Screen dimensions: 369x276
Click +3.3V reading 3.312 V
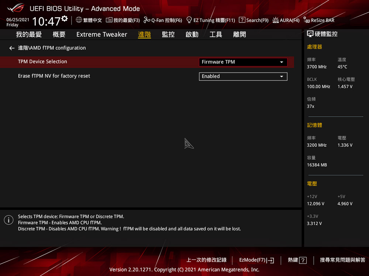tap(314, 223)
